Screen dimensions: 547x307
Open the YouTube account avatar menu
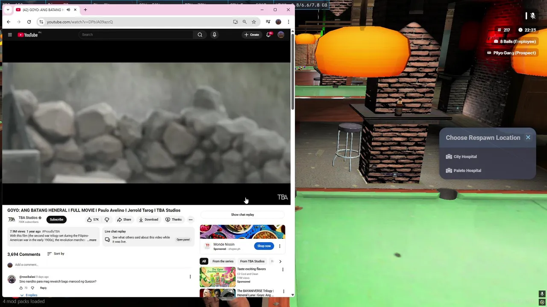click(x=281, y=35)
